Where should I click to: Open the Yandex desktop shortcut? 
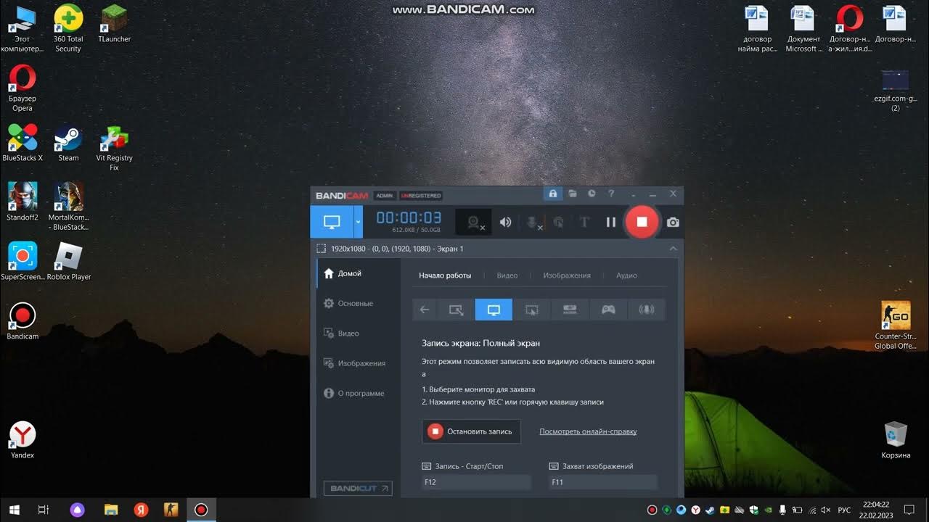pos(22,440)
